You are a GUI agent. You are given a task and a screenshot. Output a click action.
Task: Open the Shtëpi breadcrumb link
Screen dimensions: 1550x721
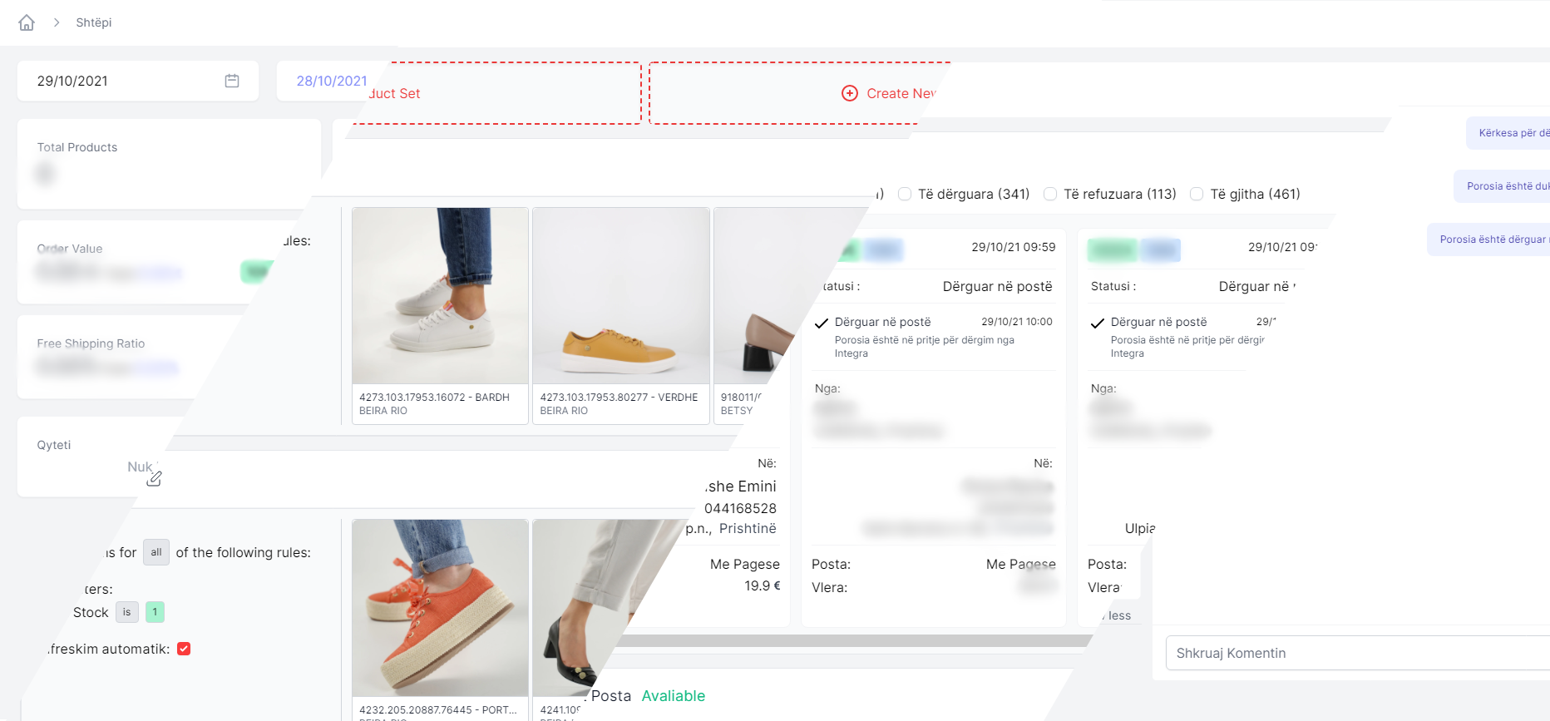[x=94, y=22]
